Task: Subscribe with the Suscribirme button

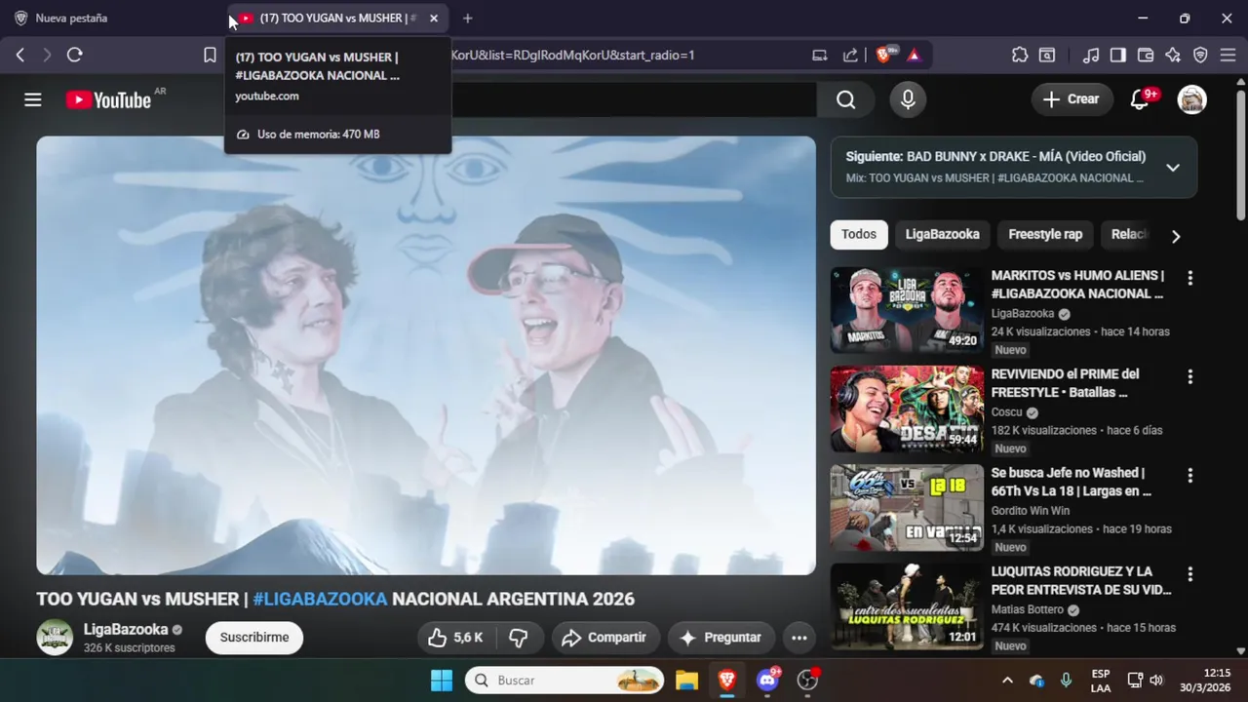Action: click(x=254, y=637)
